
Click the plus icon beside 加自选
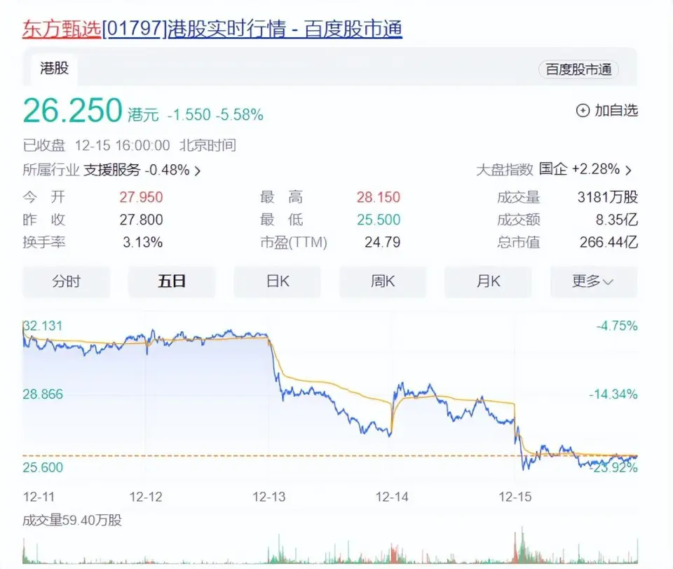[x=583, y=110]
